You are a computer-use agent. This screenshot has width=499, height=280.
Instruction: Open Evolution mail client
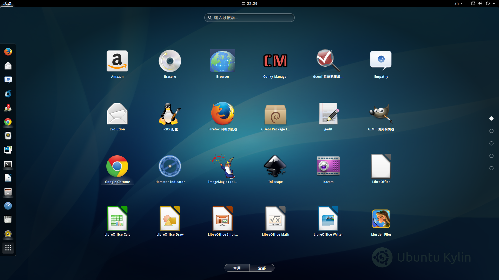pyautogui.click(x=117, y=114)
